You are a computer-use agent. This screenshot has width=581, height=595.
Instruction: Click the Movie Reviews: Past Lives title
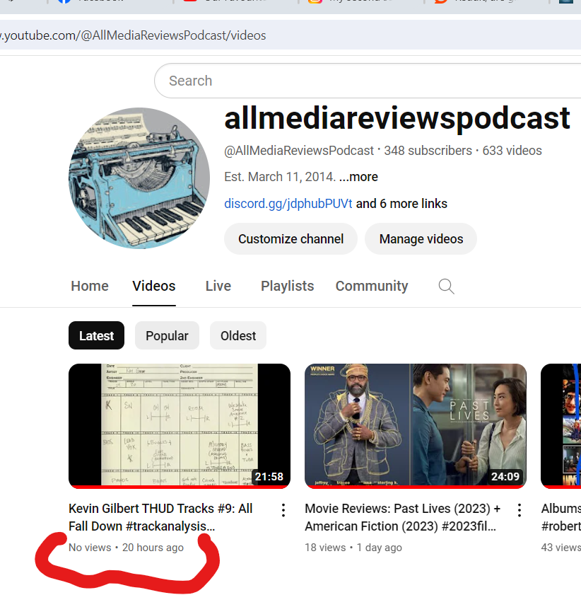402,517
